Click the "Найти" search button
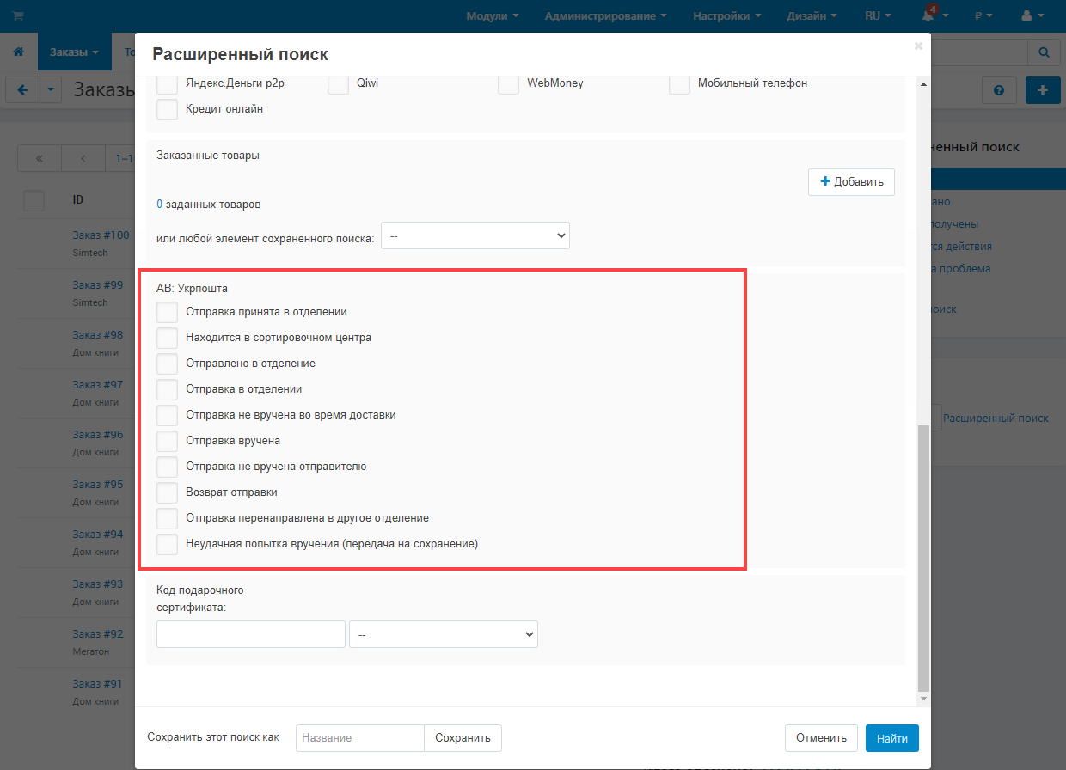Screen dimensions: 1066x770 [891, 738]
